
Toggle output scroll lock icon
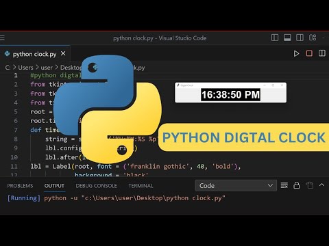[297, 185]
